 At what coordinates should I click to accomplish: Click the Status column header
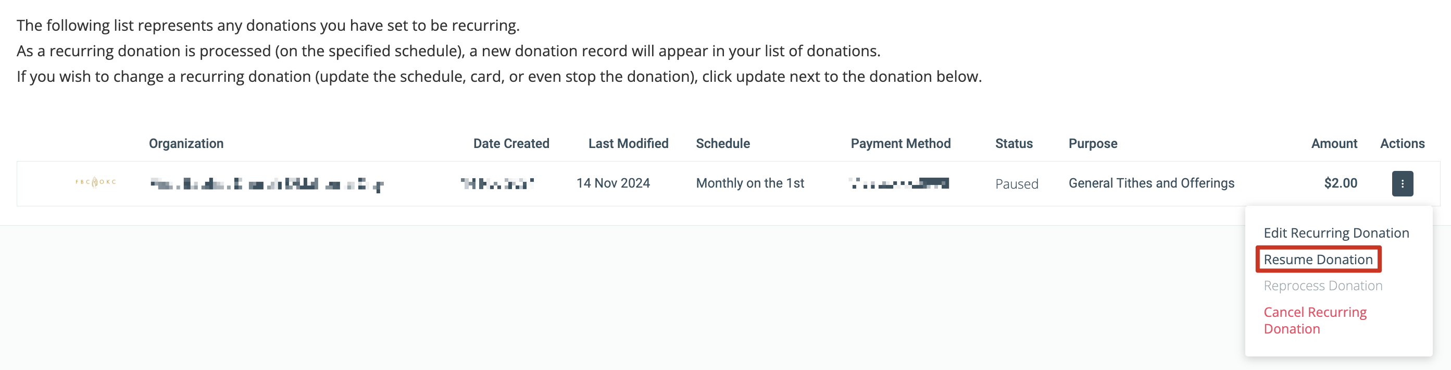(x=1014, y=143)
